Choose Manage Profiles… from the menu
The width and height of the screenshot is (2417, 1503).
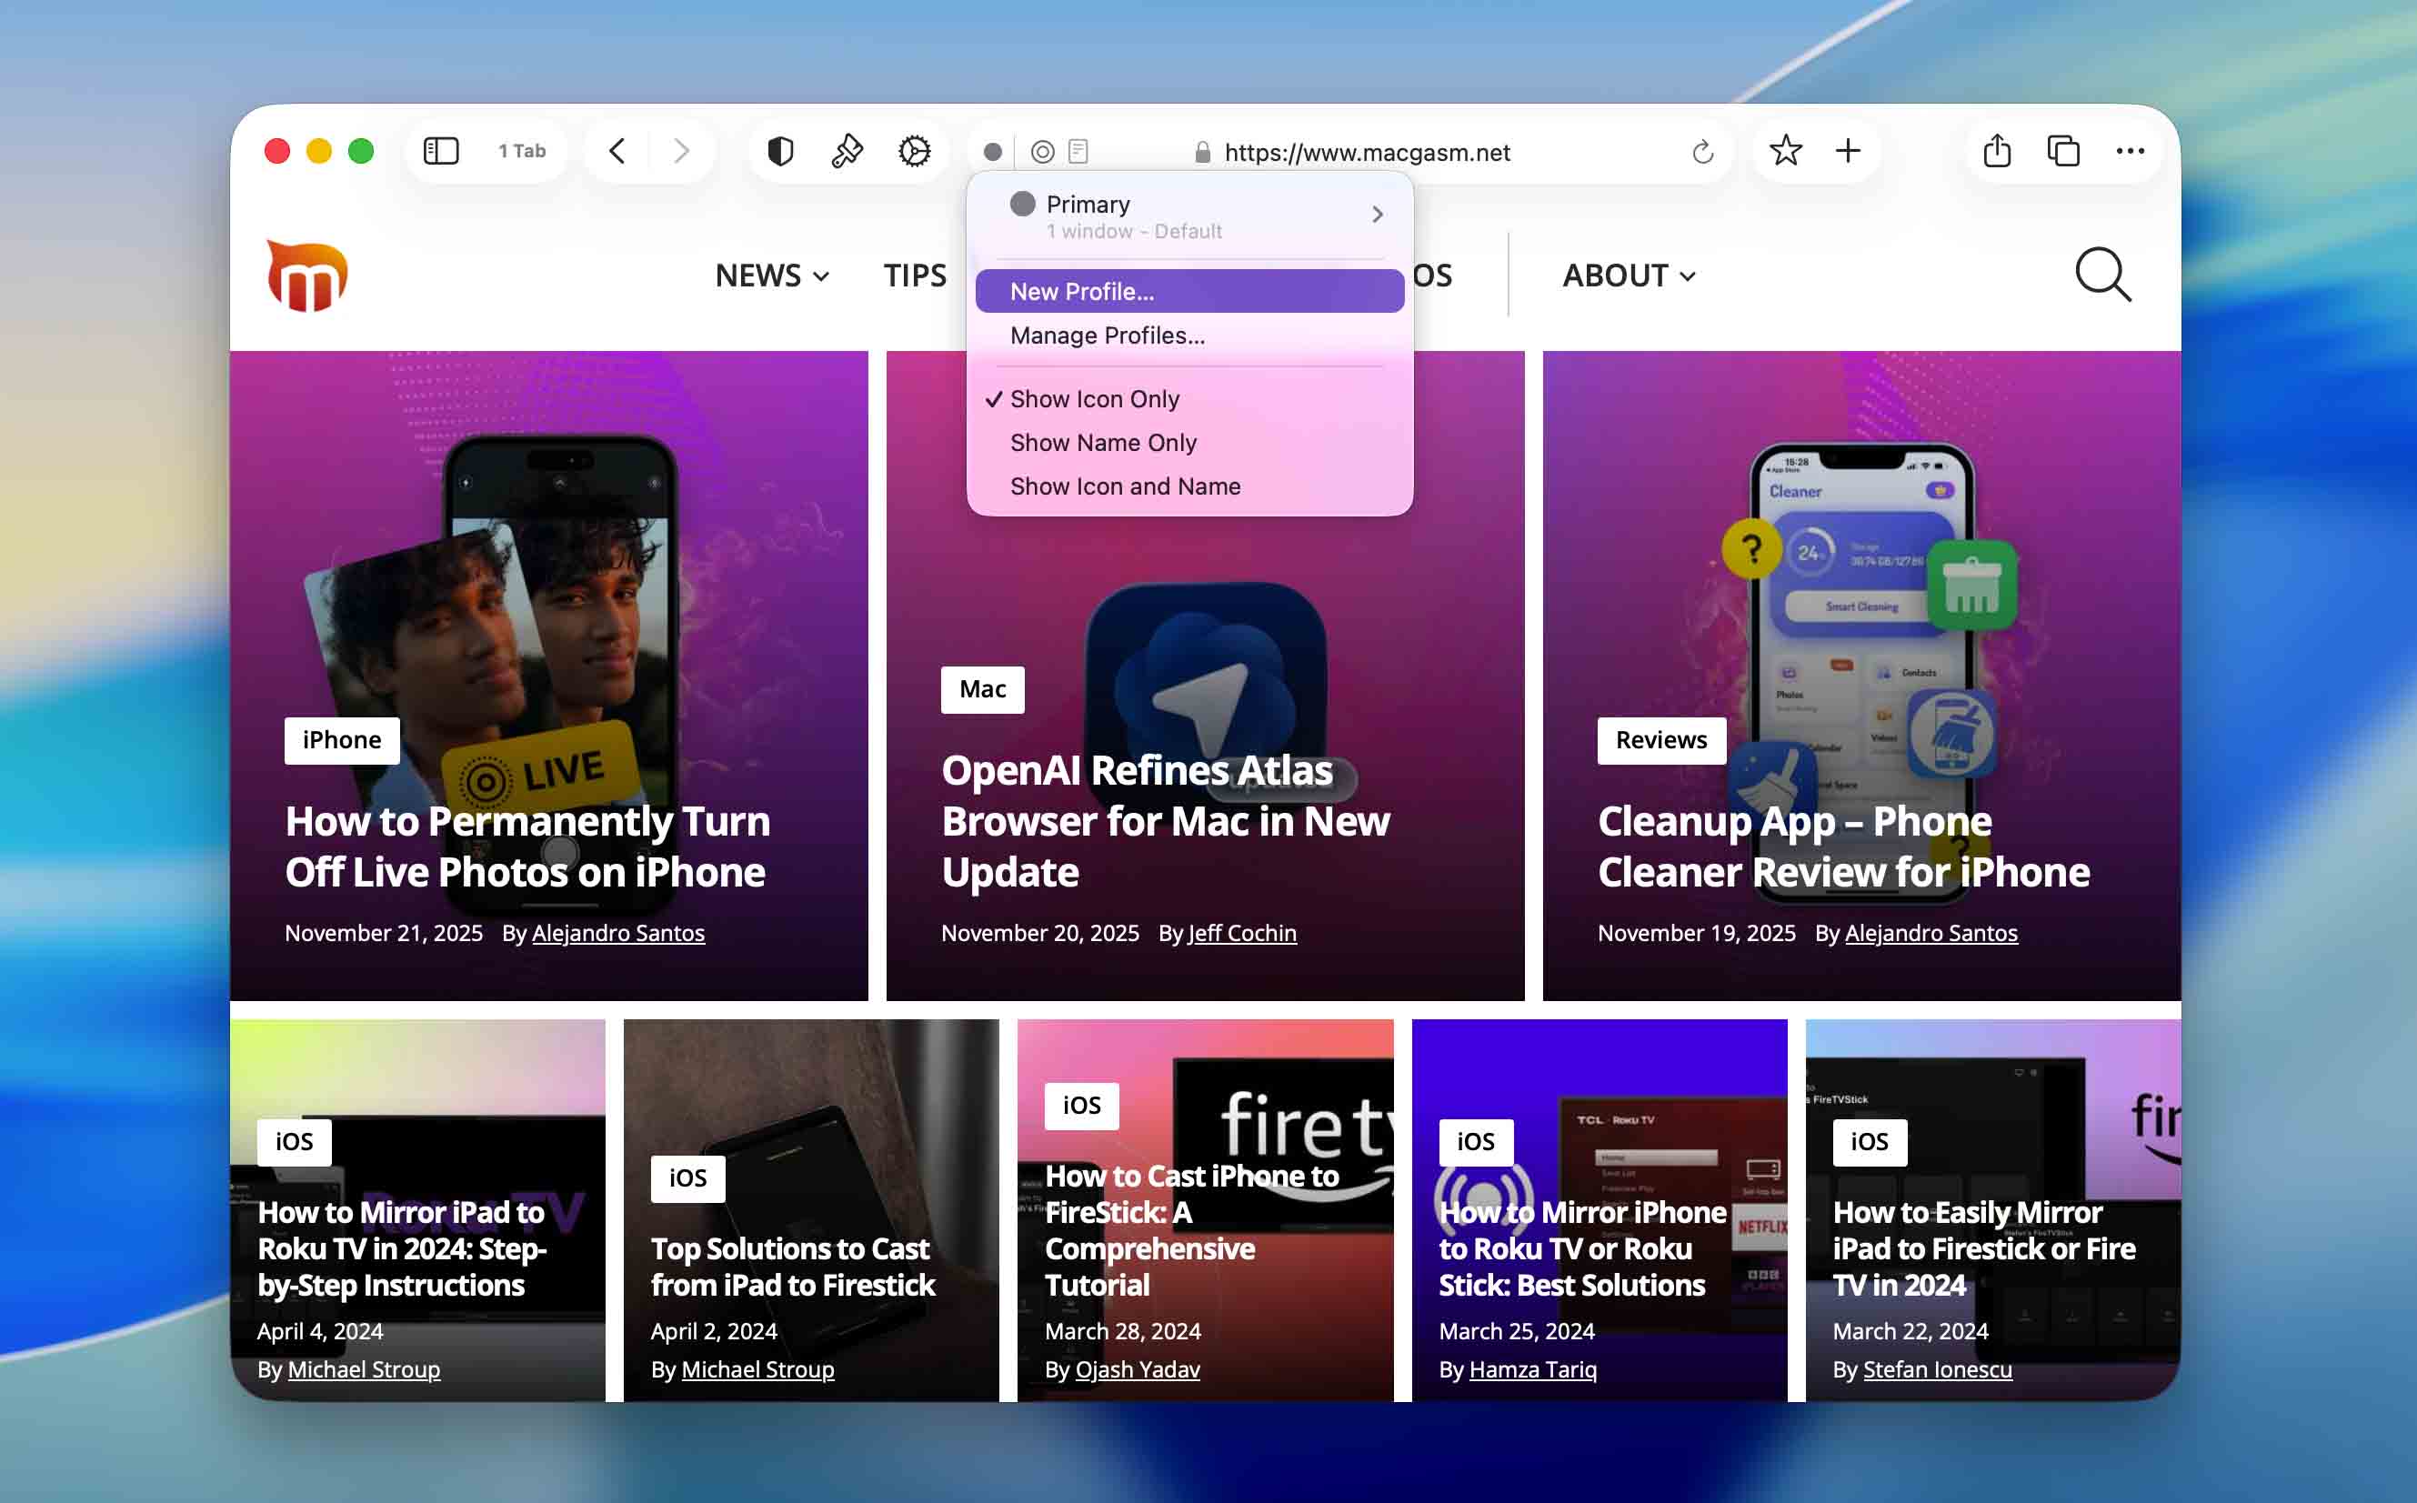(1106, 335)
